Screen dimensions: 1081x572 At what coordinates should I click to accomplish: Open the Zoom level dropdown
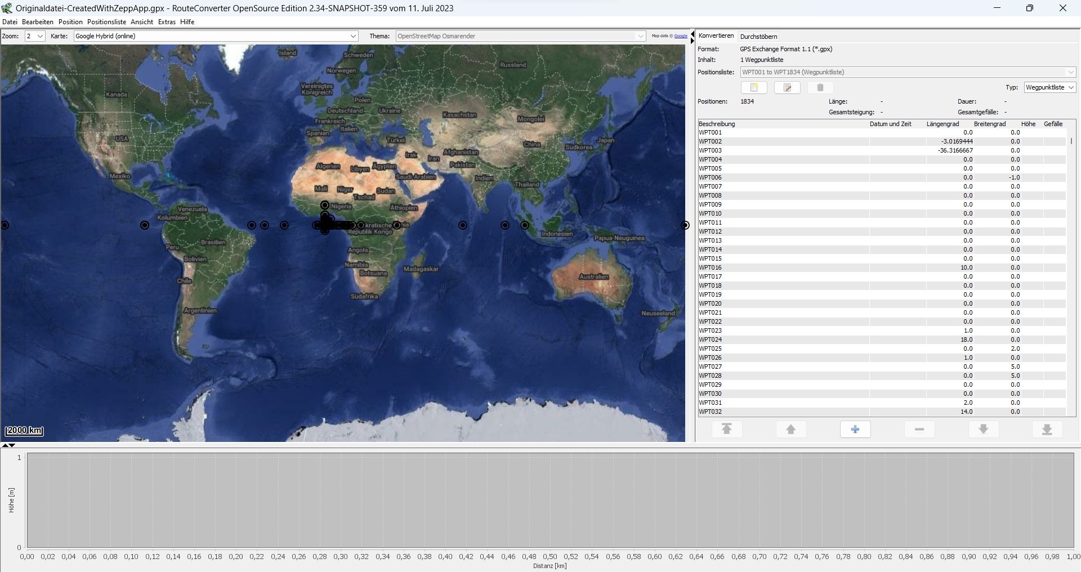pos(35,36)
